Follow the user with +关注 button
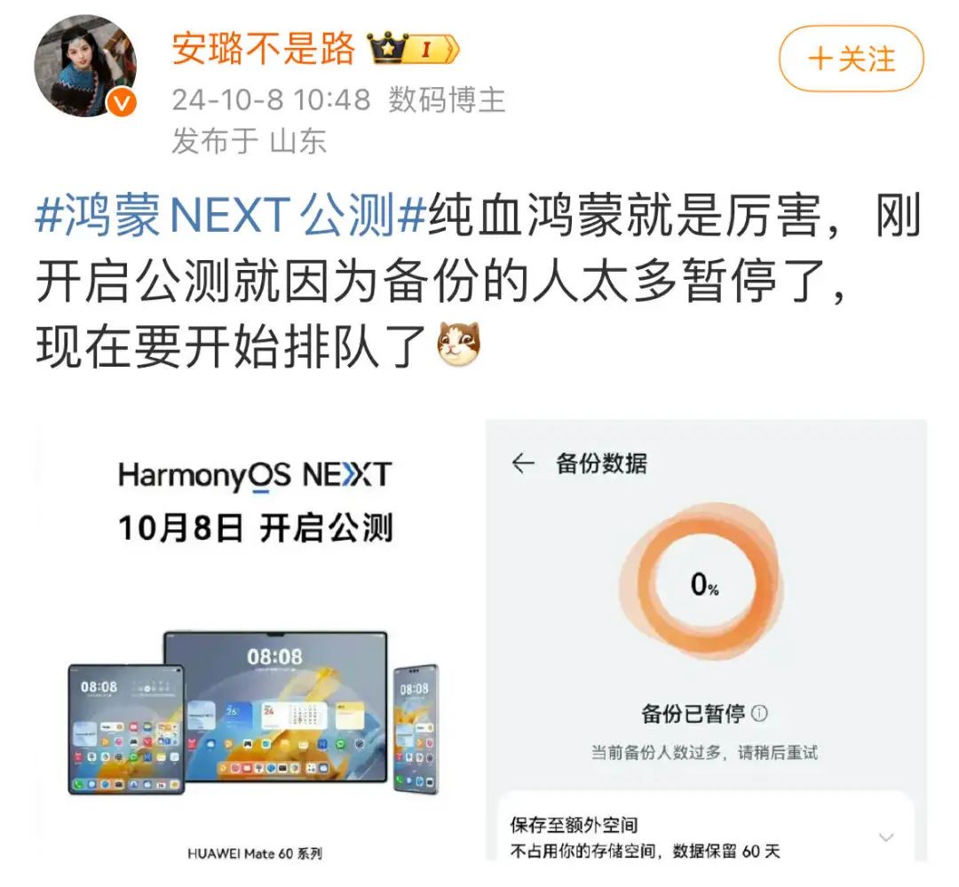The width and height of the screenshot is (959, 887). tap(852, 59)
